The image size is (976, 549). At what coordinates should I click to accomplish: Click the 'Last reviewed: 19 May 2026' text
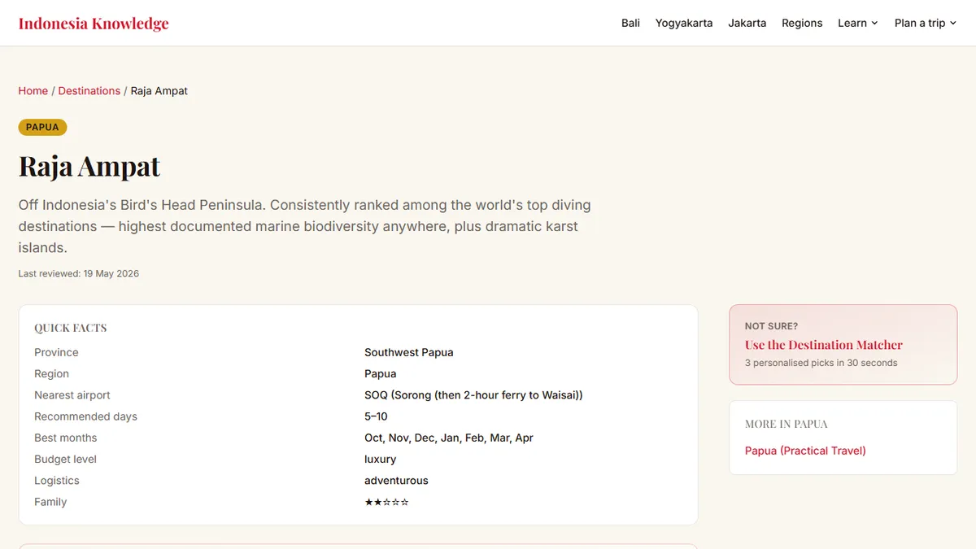point(79,273)
